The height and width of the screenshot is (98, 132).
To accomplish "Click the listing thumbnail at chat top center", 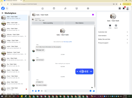I will click(63, 31).
